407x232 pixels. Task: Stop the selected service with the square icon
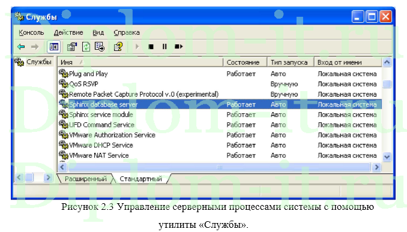151,47
